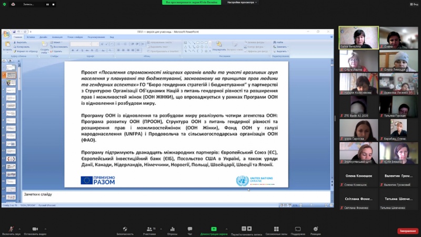This screenshot has height=237, width=421.
Task: Open the Reactions menu
Action: (316, 229)
